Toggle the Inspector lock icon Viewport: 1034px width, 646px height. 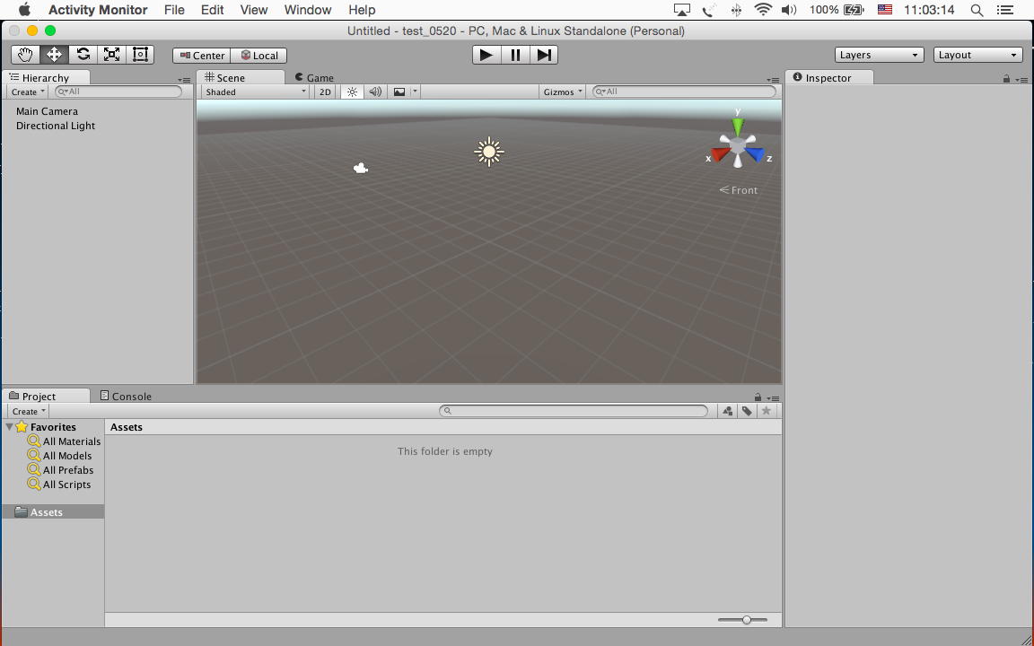pos(1006,78)
